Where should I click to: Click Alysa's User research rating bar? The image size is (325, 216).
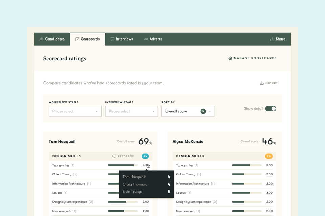247,211
